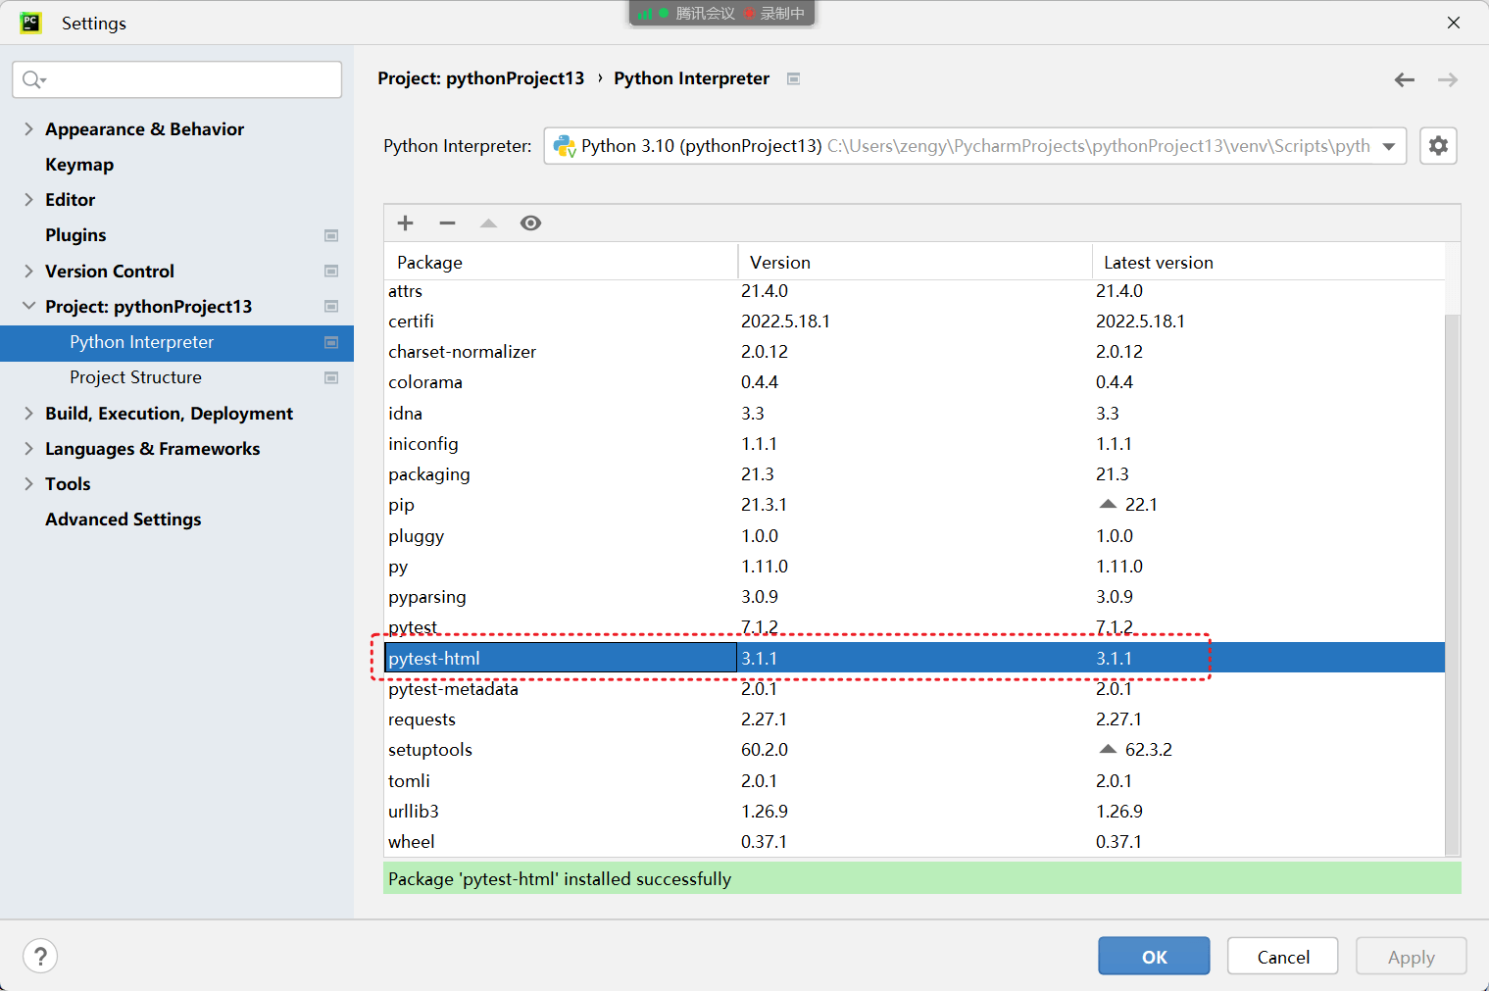This screenshot has width=1489, height=991.
Task: Select the charset-normalizer package row
Action: point(915,352)
